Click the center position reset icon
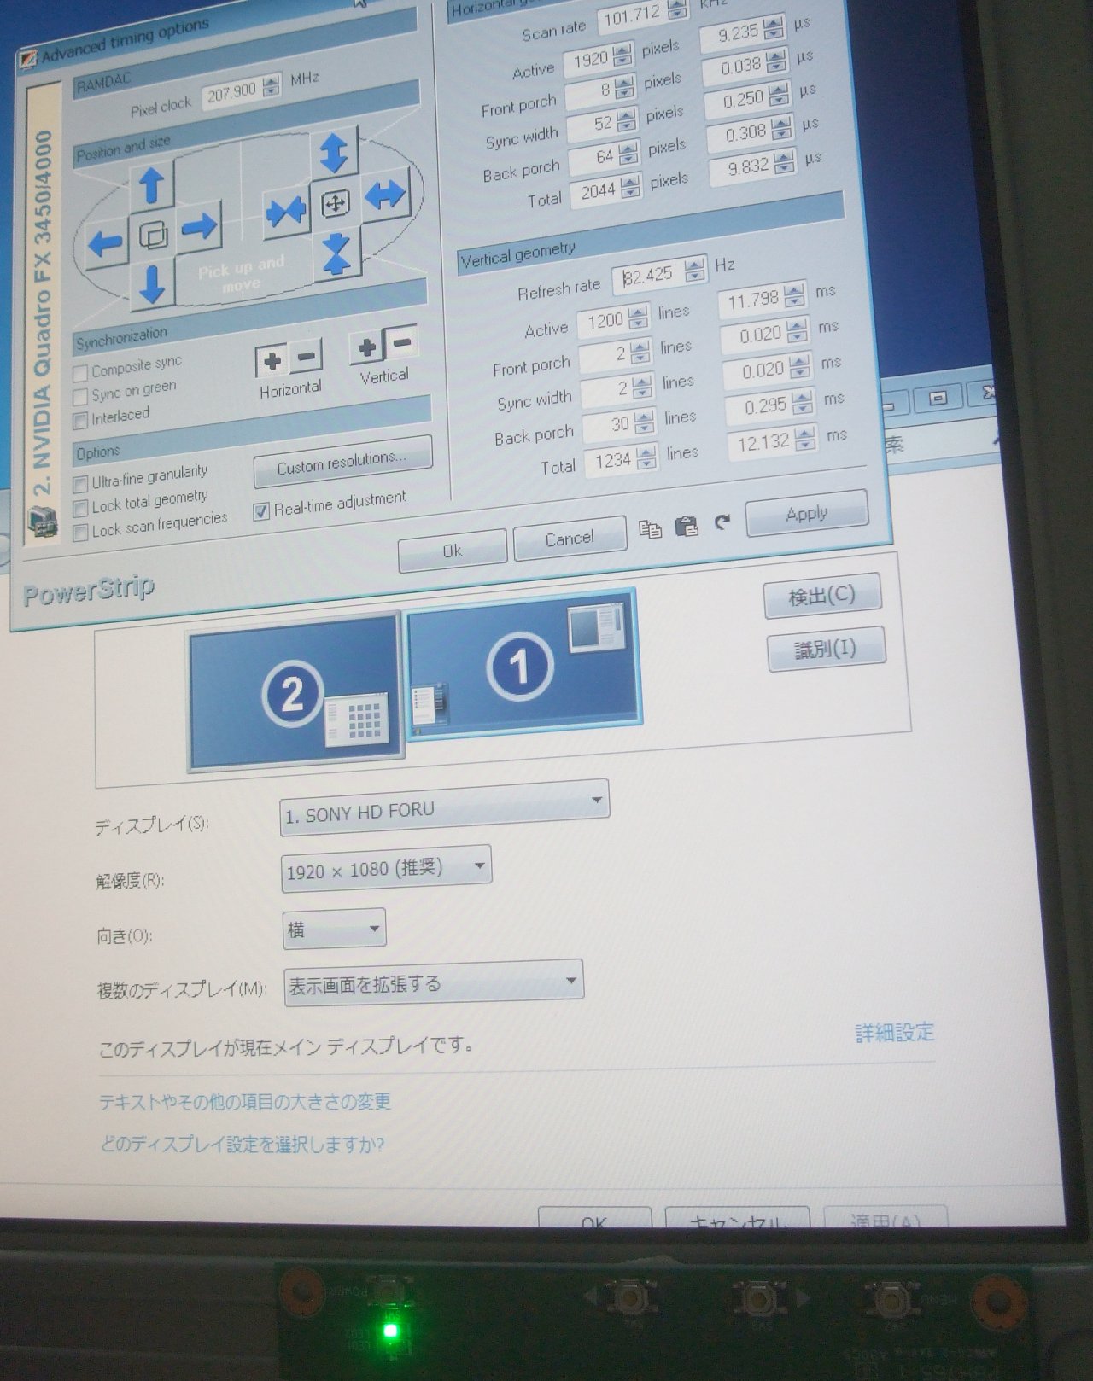This screenshot has width=1093, height=1381. [152, 235]
